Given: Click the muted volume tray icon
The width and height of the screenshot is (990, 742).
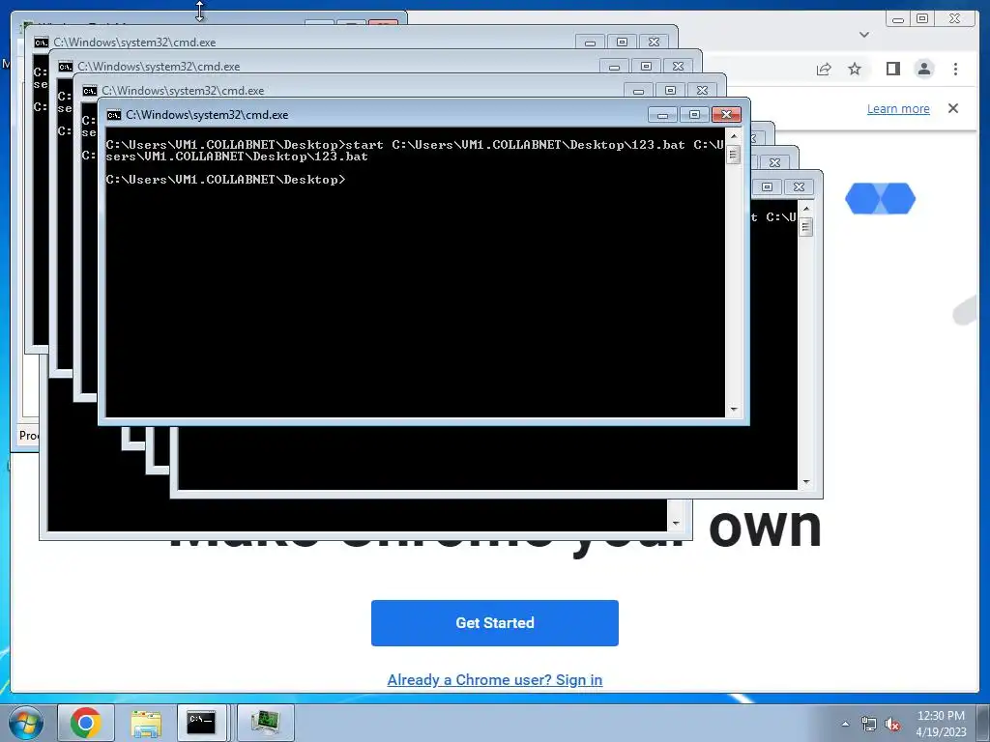Looking at the screenshot, I should 892,724.
